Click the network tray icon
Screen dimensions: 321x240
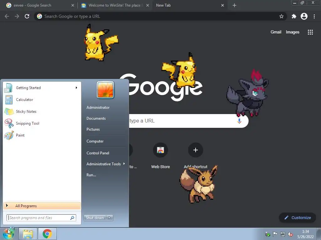tap(283, 234)
